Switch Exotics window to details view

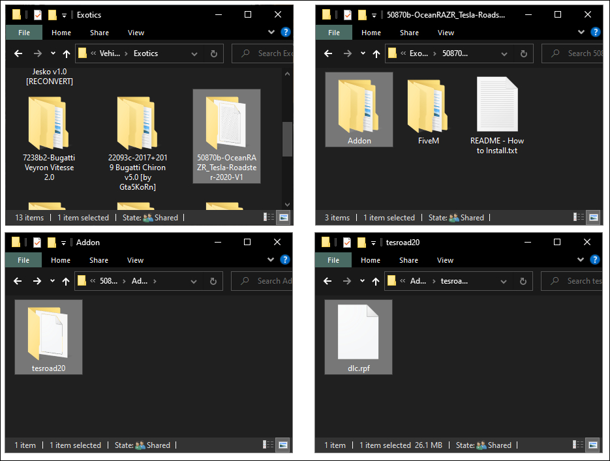tap(269, 217)
